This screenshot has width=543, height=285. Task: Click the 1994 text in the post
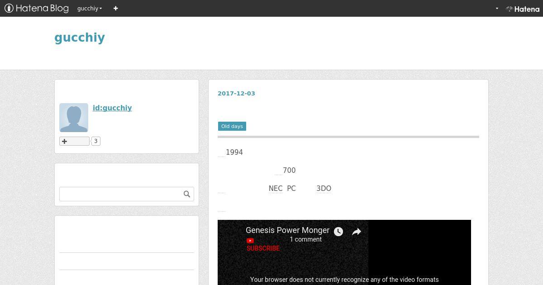tap(234, 152)
